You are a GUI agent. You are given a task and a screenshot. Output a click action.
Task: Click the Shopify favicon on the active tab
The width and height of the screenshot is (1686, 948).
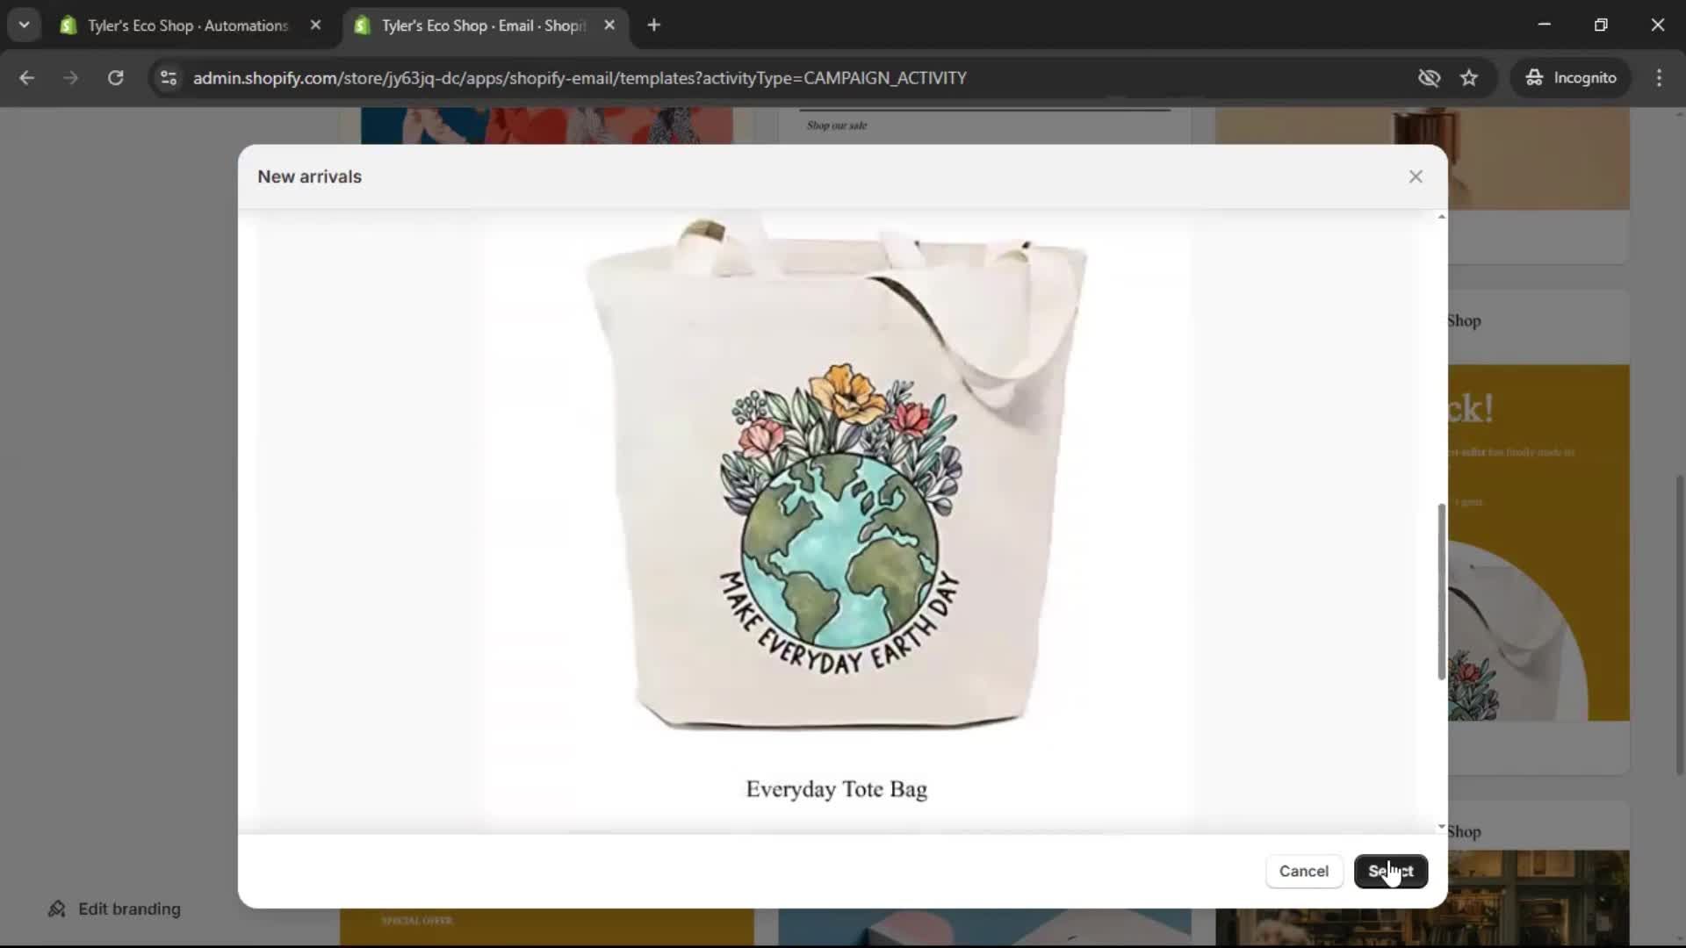363,25
